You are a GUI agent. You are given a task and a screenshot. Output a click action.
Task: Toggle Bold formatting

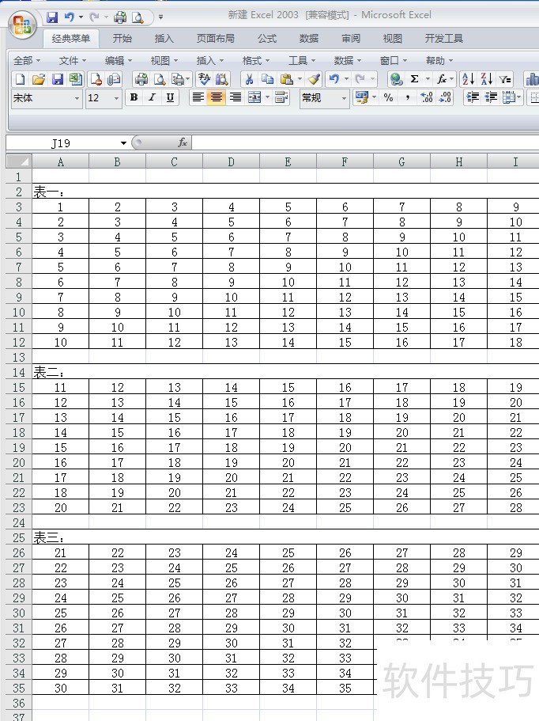click(134, 97)
